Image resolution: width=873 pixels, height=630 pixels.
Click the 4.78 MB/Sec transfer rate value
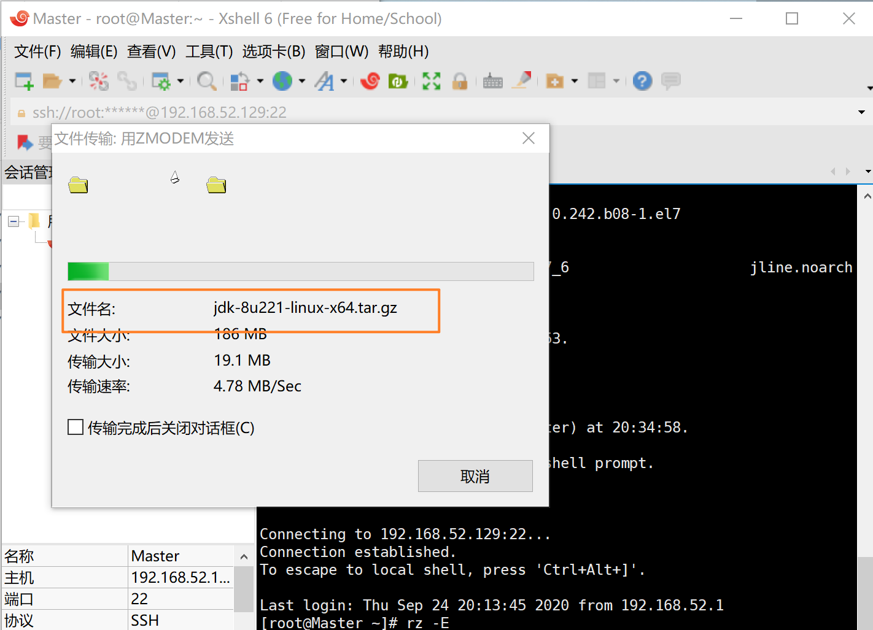click(x=257, y=386)
